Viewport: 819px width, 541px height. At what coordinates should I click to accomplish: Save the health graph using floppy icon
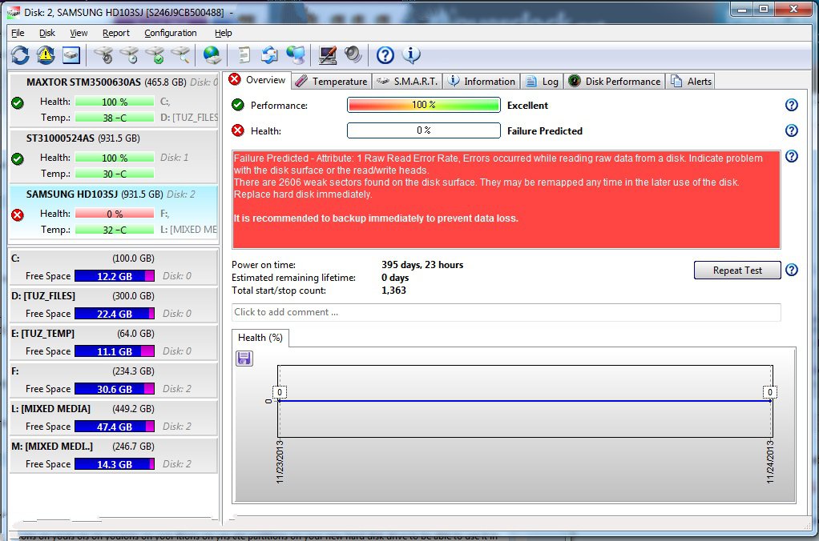point(244,359)
